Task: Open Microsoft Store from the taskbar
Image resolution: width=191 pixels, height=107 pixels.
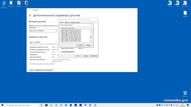Action: (x=47, y=105)
